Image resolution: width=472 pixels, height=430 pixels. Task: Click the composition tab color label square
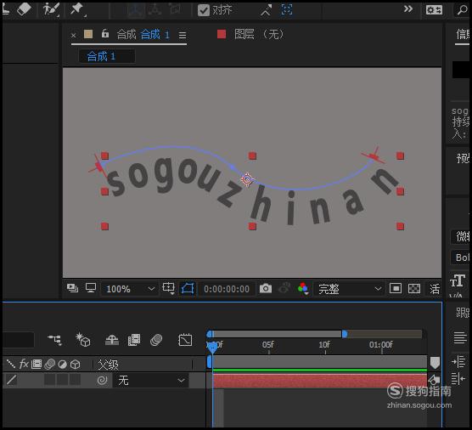(x=88, y=34)
